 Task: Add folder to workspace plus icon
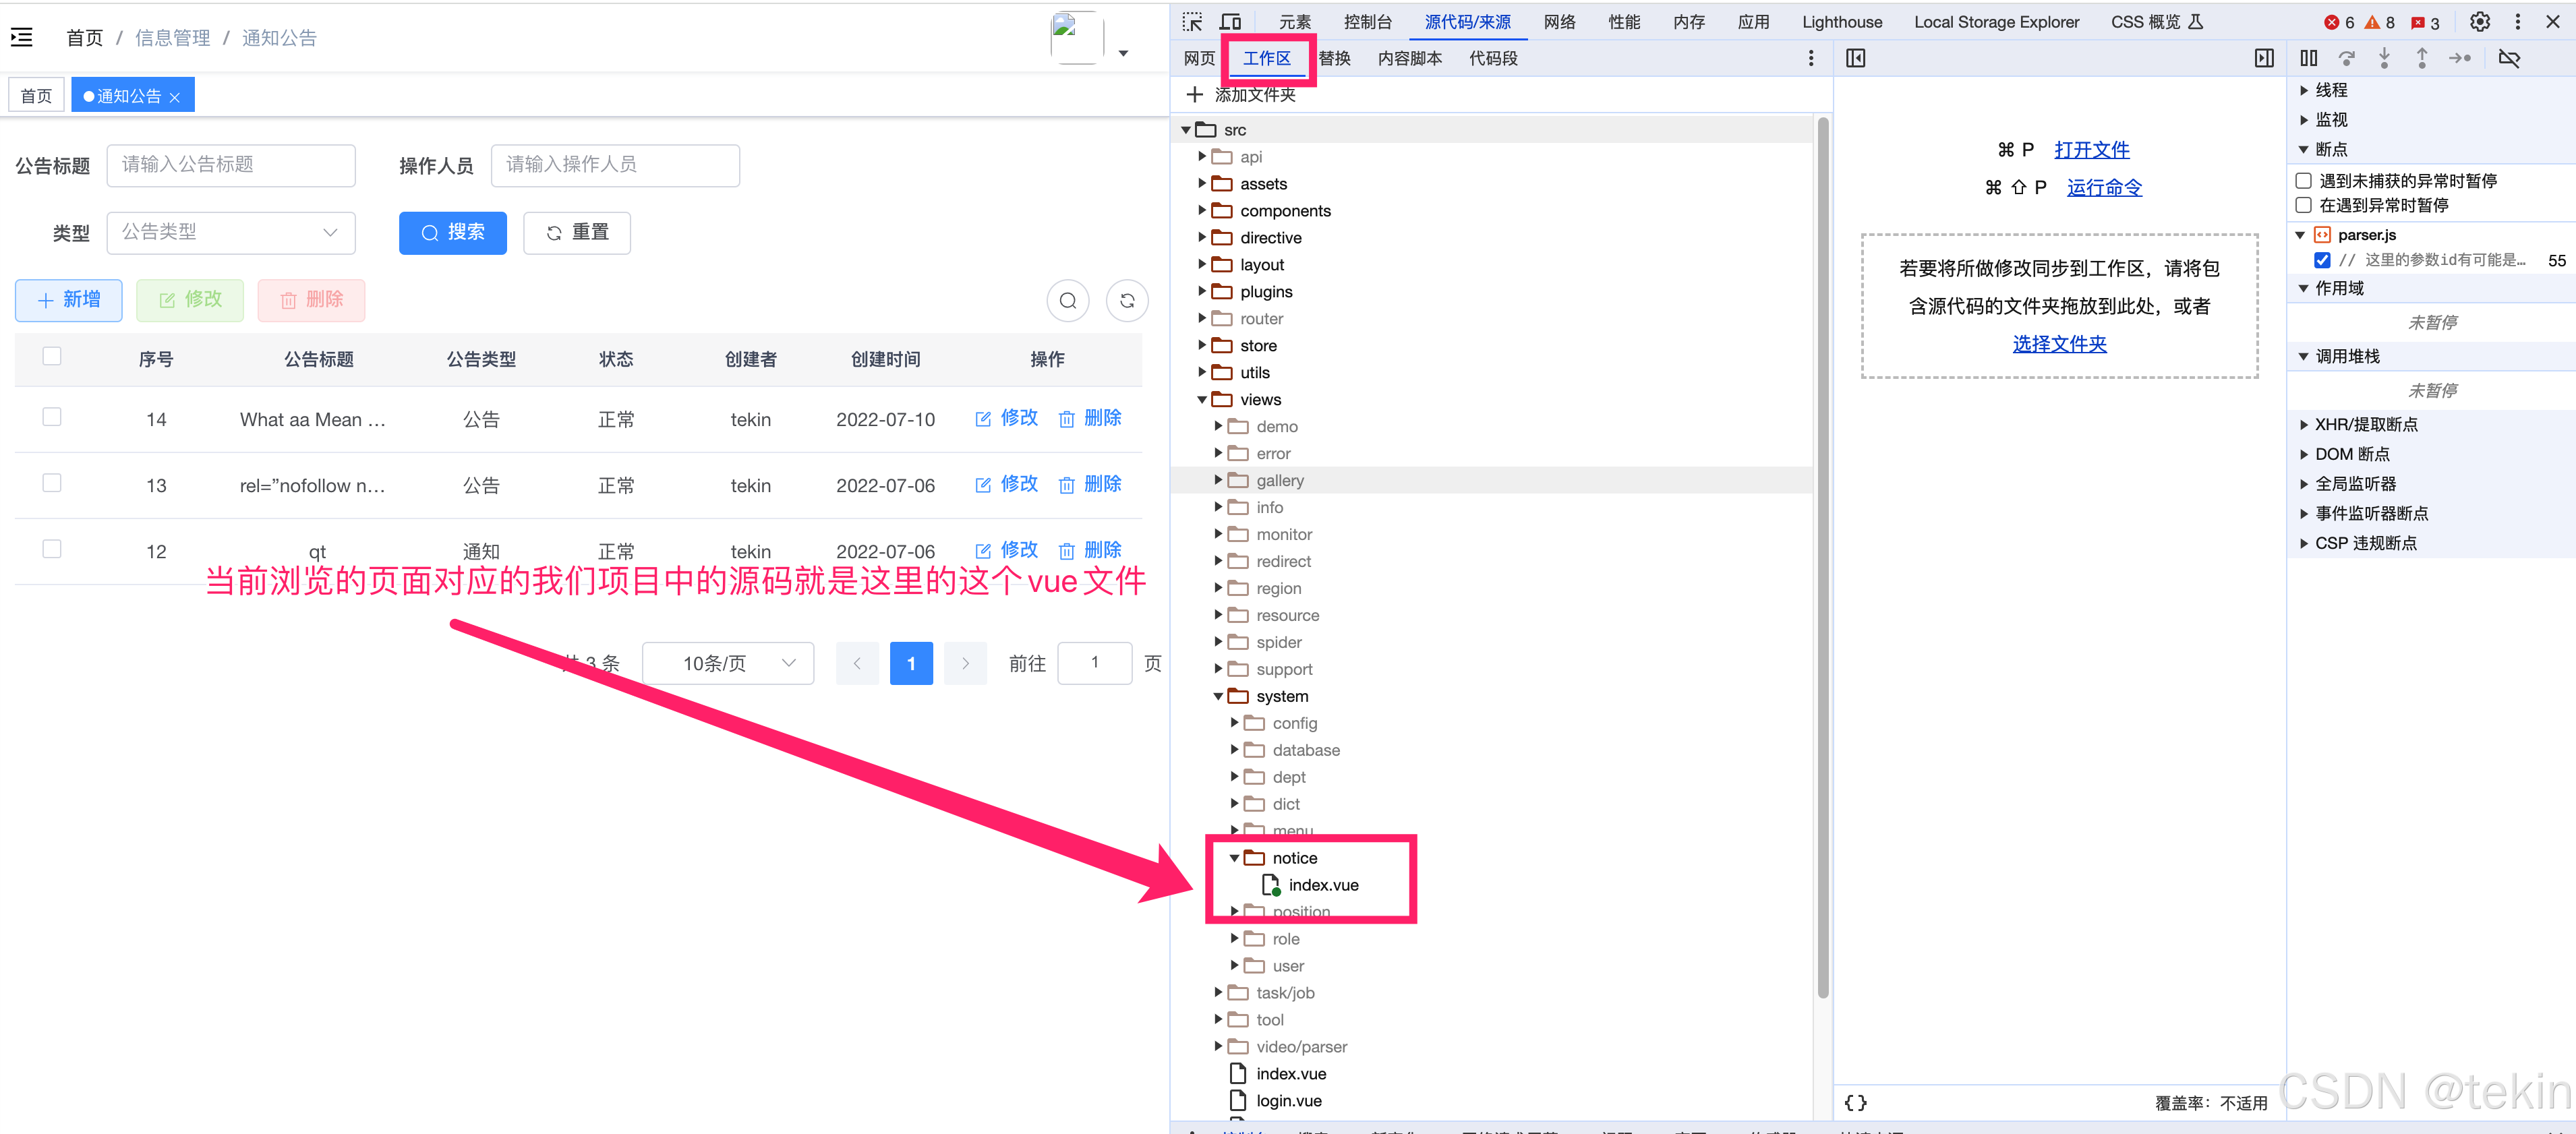click(1194, 94)
